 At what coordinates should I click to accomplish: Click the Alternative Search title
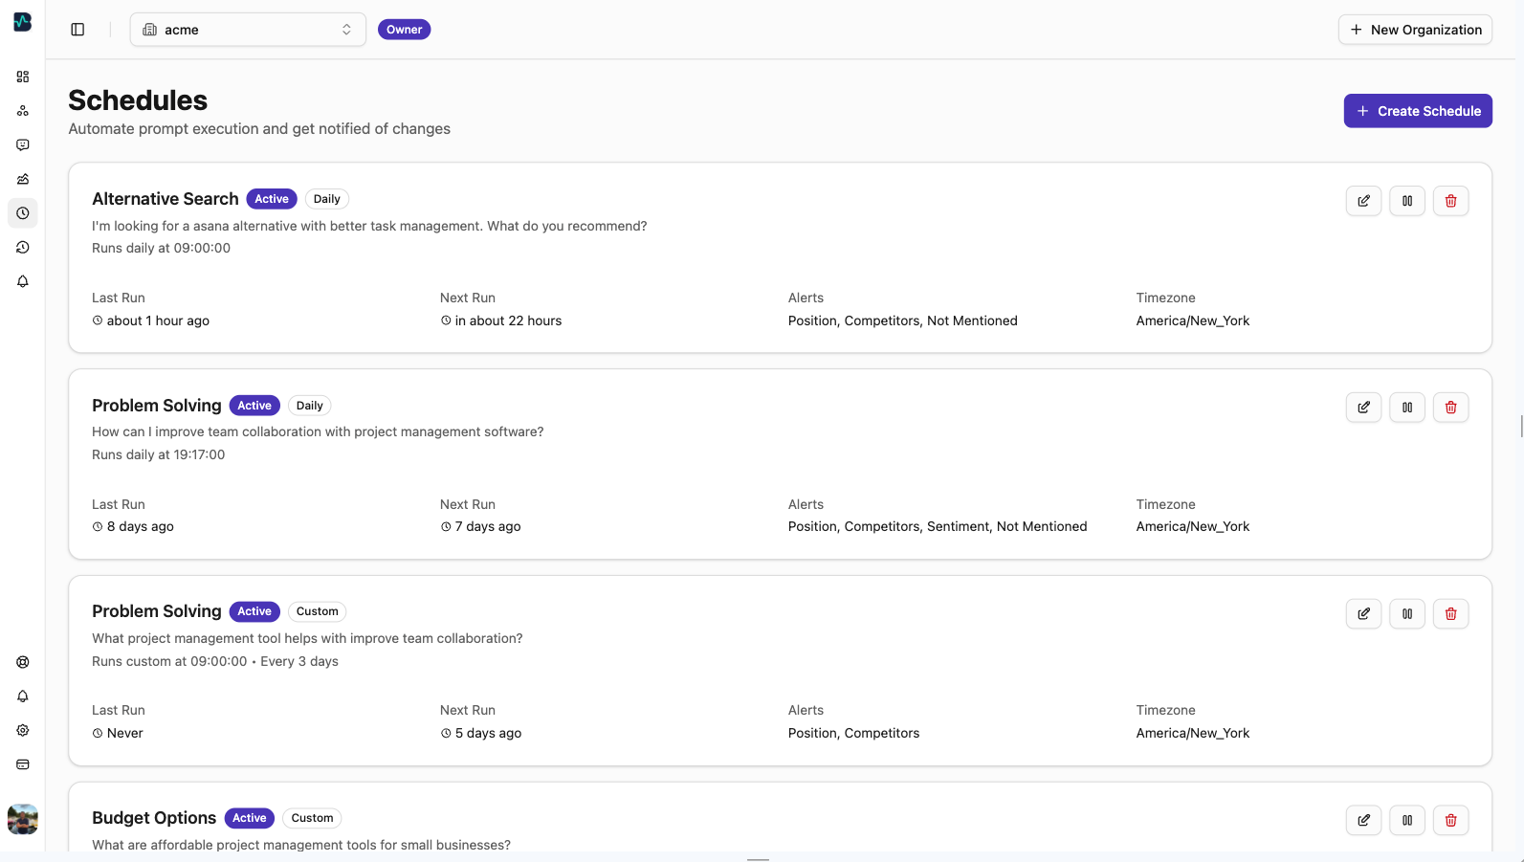166,199
